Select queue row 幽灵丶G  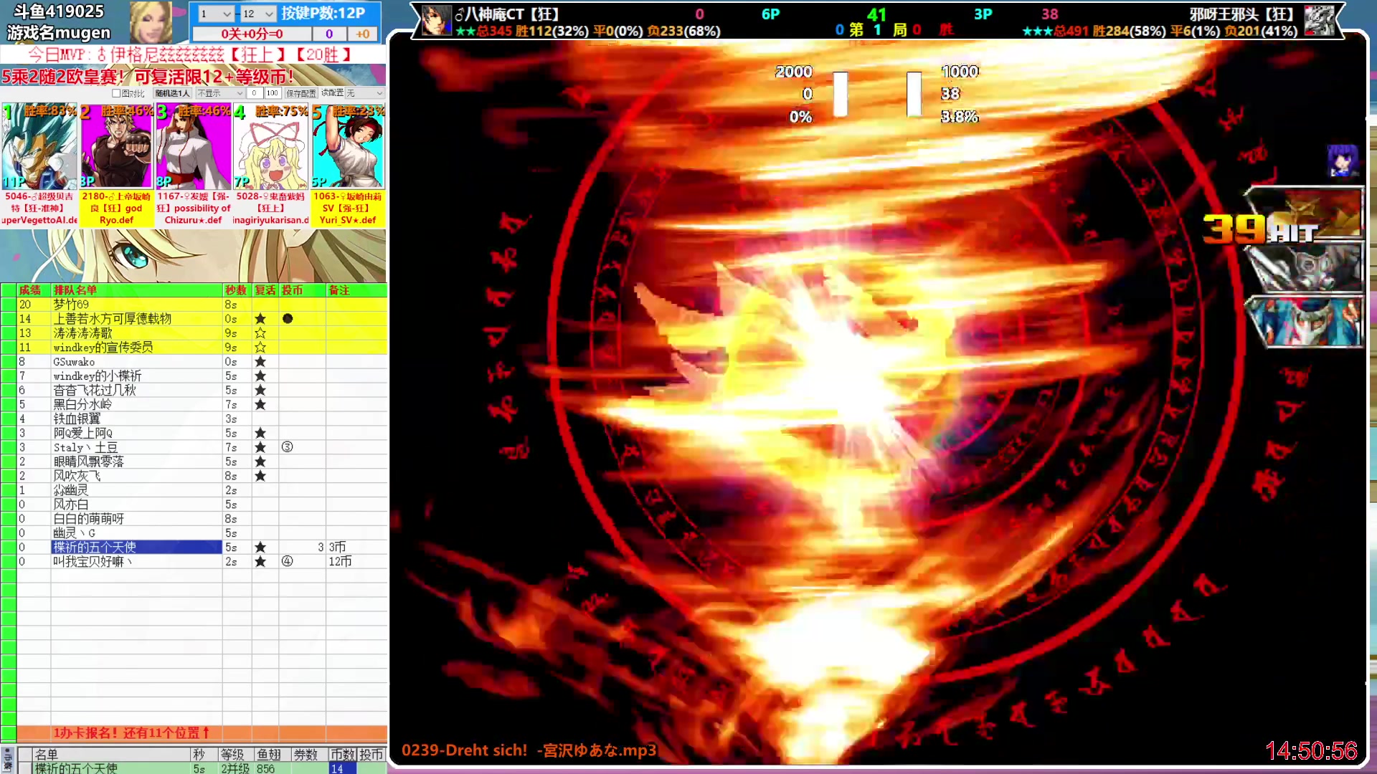click(x=194, y=533)
